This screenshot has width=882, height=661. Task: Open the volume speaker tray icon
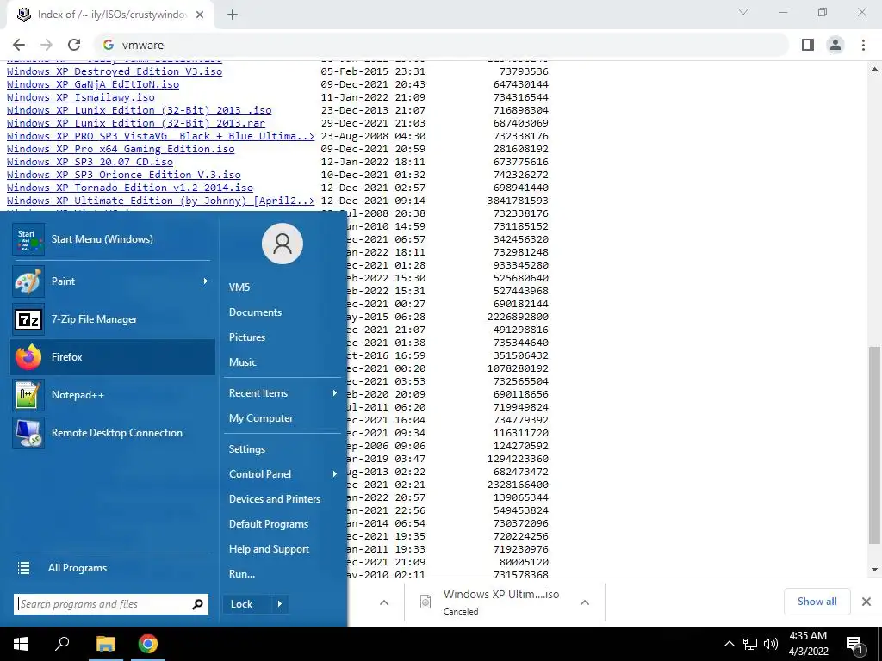tap(771, 644)
